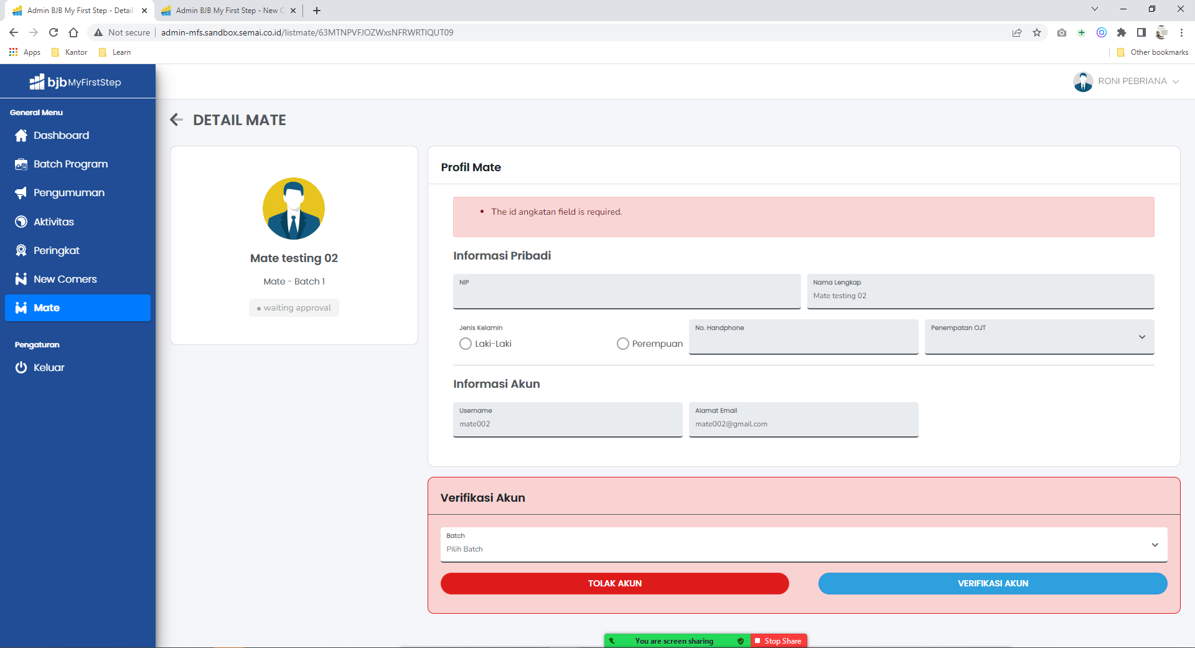Close the Admin BJB New Comers tab
The height and width of the screenshot is (648, 1195).
click(x=293, y=11)
